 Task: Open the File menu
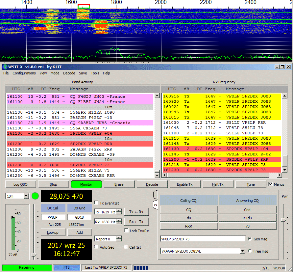click(6, 73)
